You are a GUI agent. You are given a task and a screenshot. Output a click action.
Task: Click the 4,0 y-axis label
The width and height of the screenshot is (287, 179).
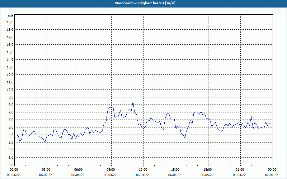click(11, 135)
